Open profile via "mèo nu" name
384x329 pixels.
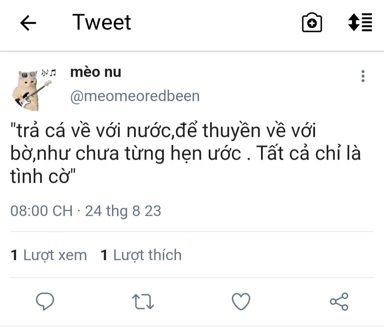point(96,72)
